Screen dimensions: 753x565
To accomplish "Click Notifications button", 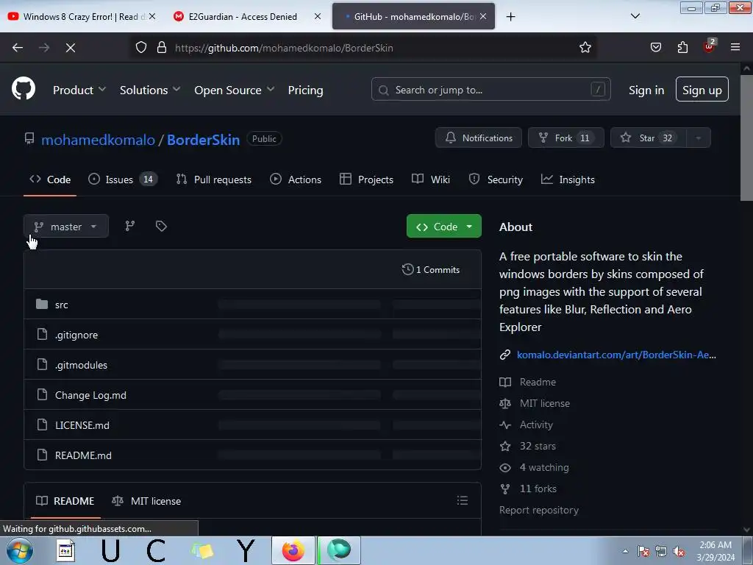I will tap(479, 138).
